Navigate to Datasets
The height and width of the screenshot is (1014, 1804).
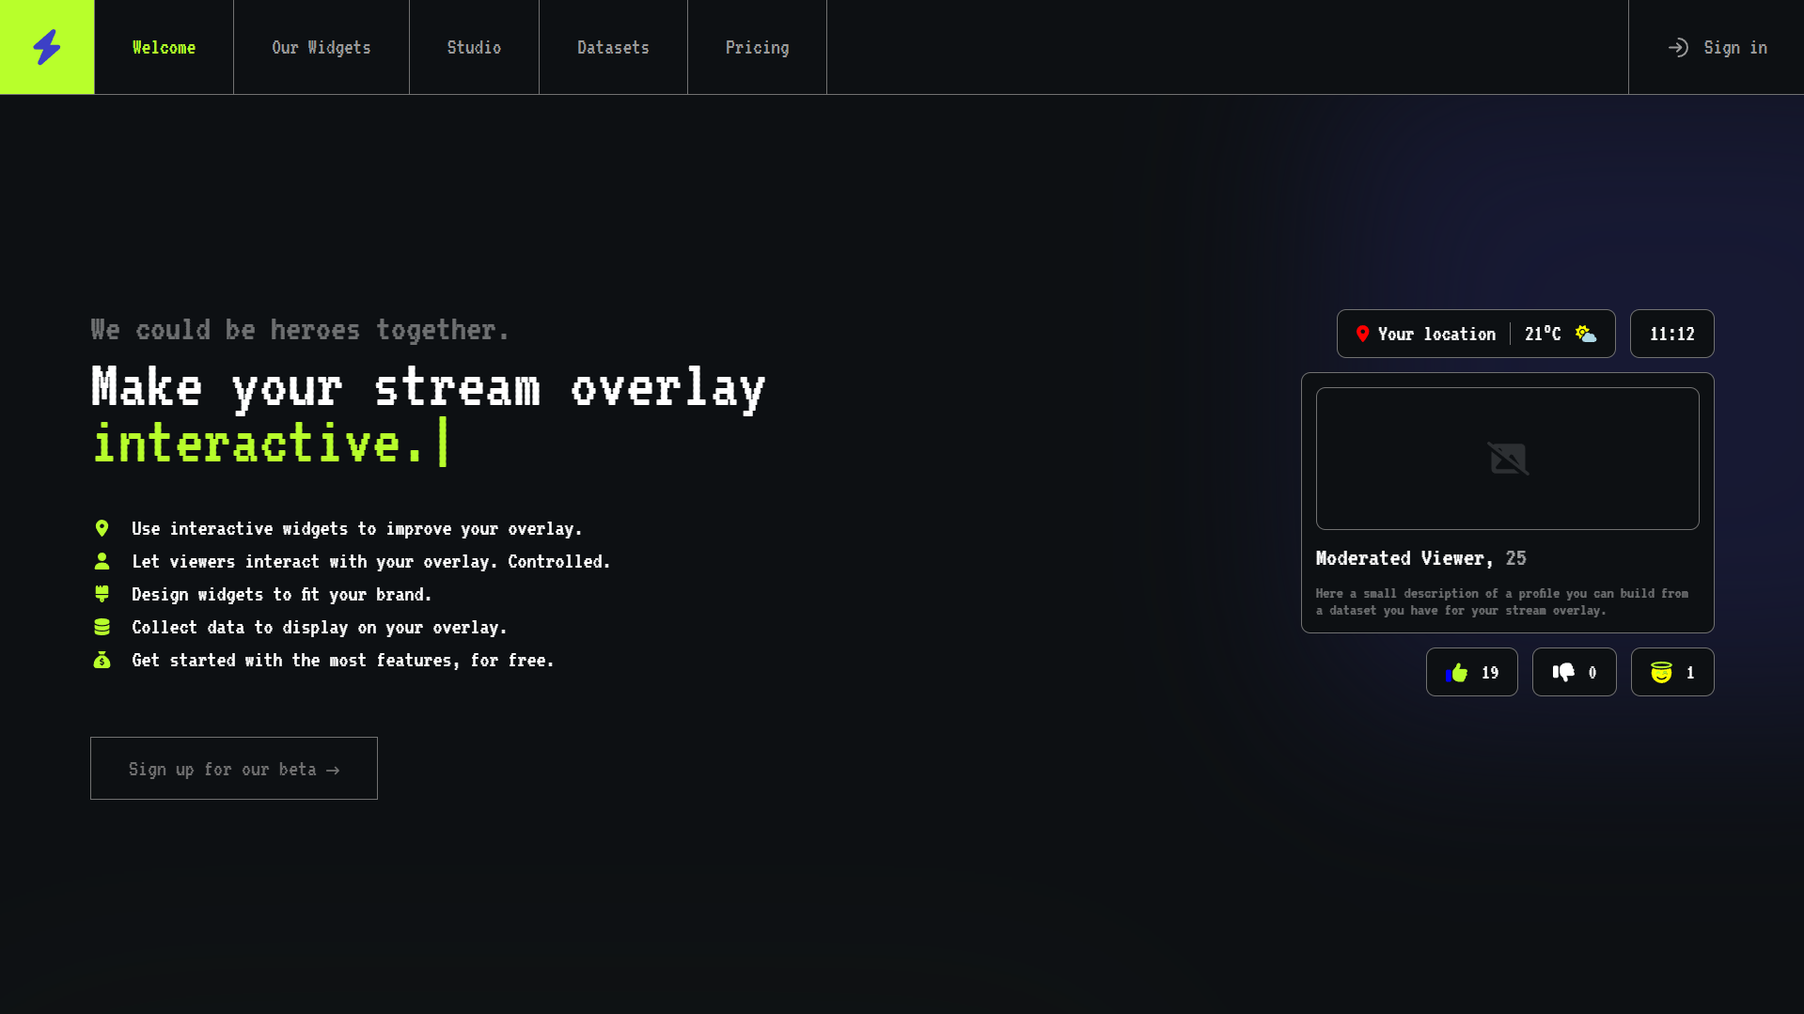(613, 47)
